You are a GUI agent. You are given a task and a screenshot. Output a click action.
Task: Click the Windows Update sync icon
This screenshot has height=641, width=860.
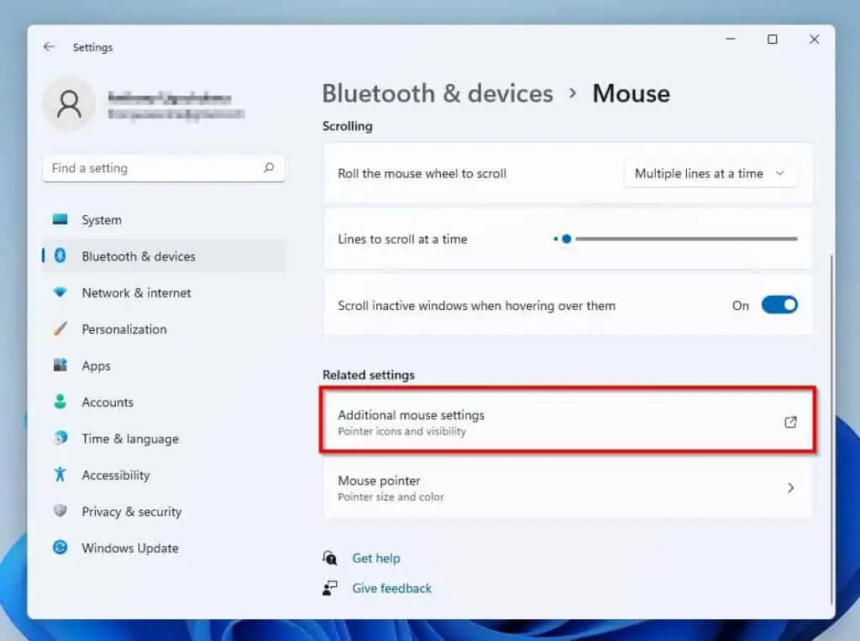coord(60,547)
